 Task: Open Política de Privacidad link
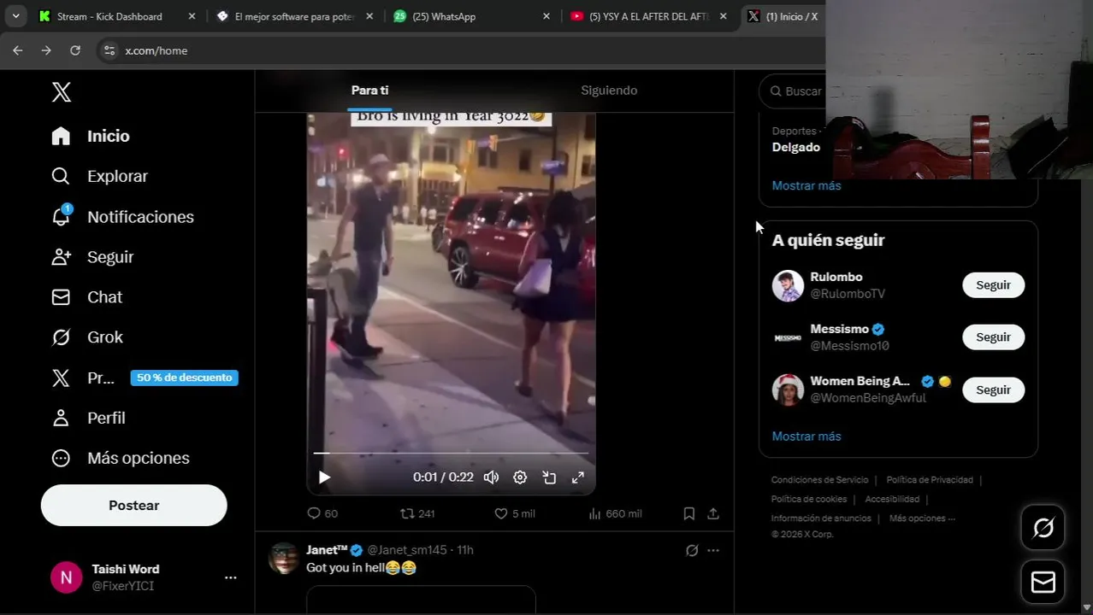(x=930, y=480)
